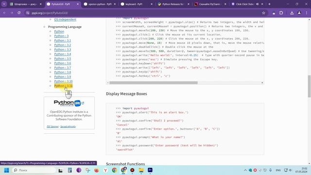Open the File Explorer taskbar icon

click(141, 170)
